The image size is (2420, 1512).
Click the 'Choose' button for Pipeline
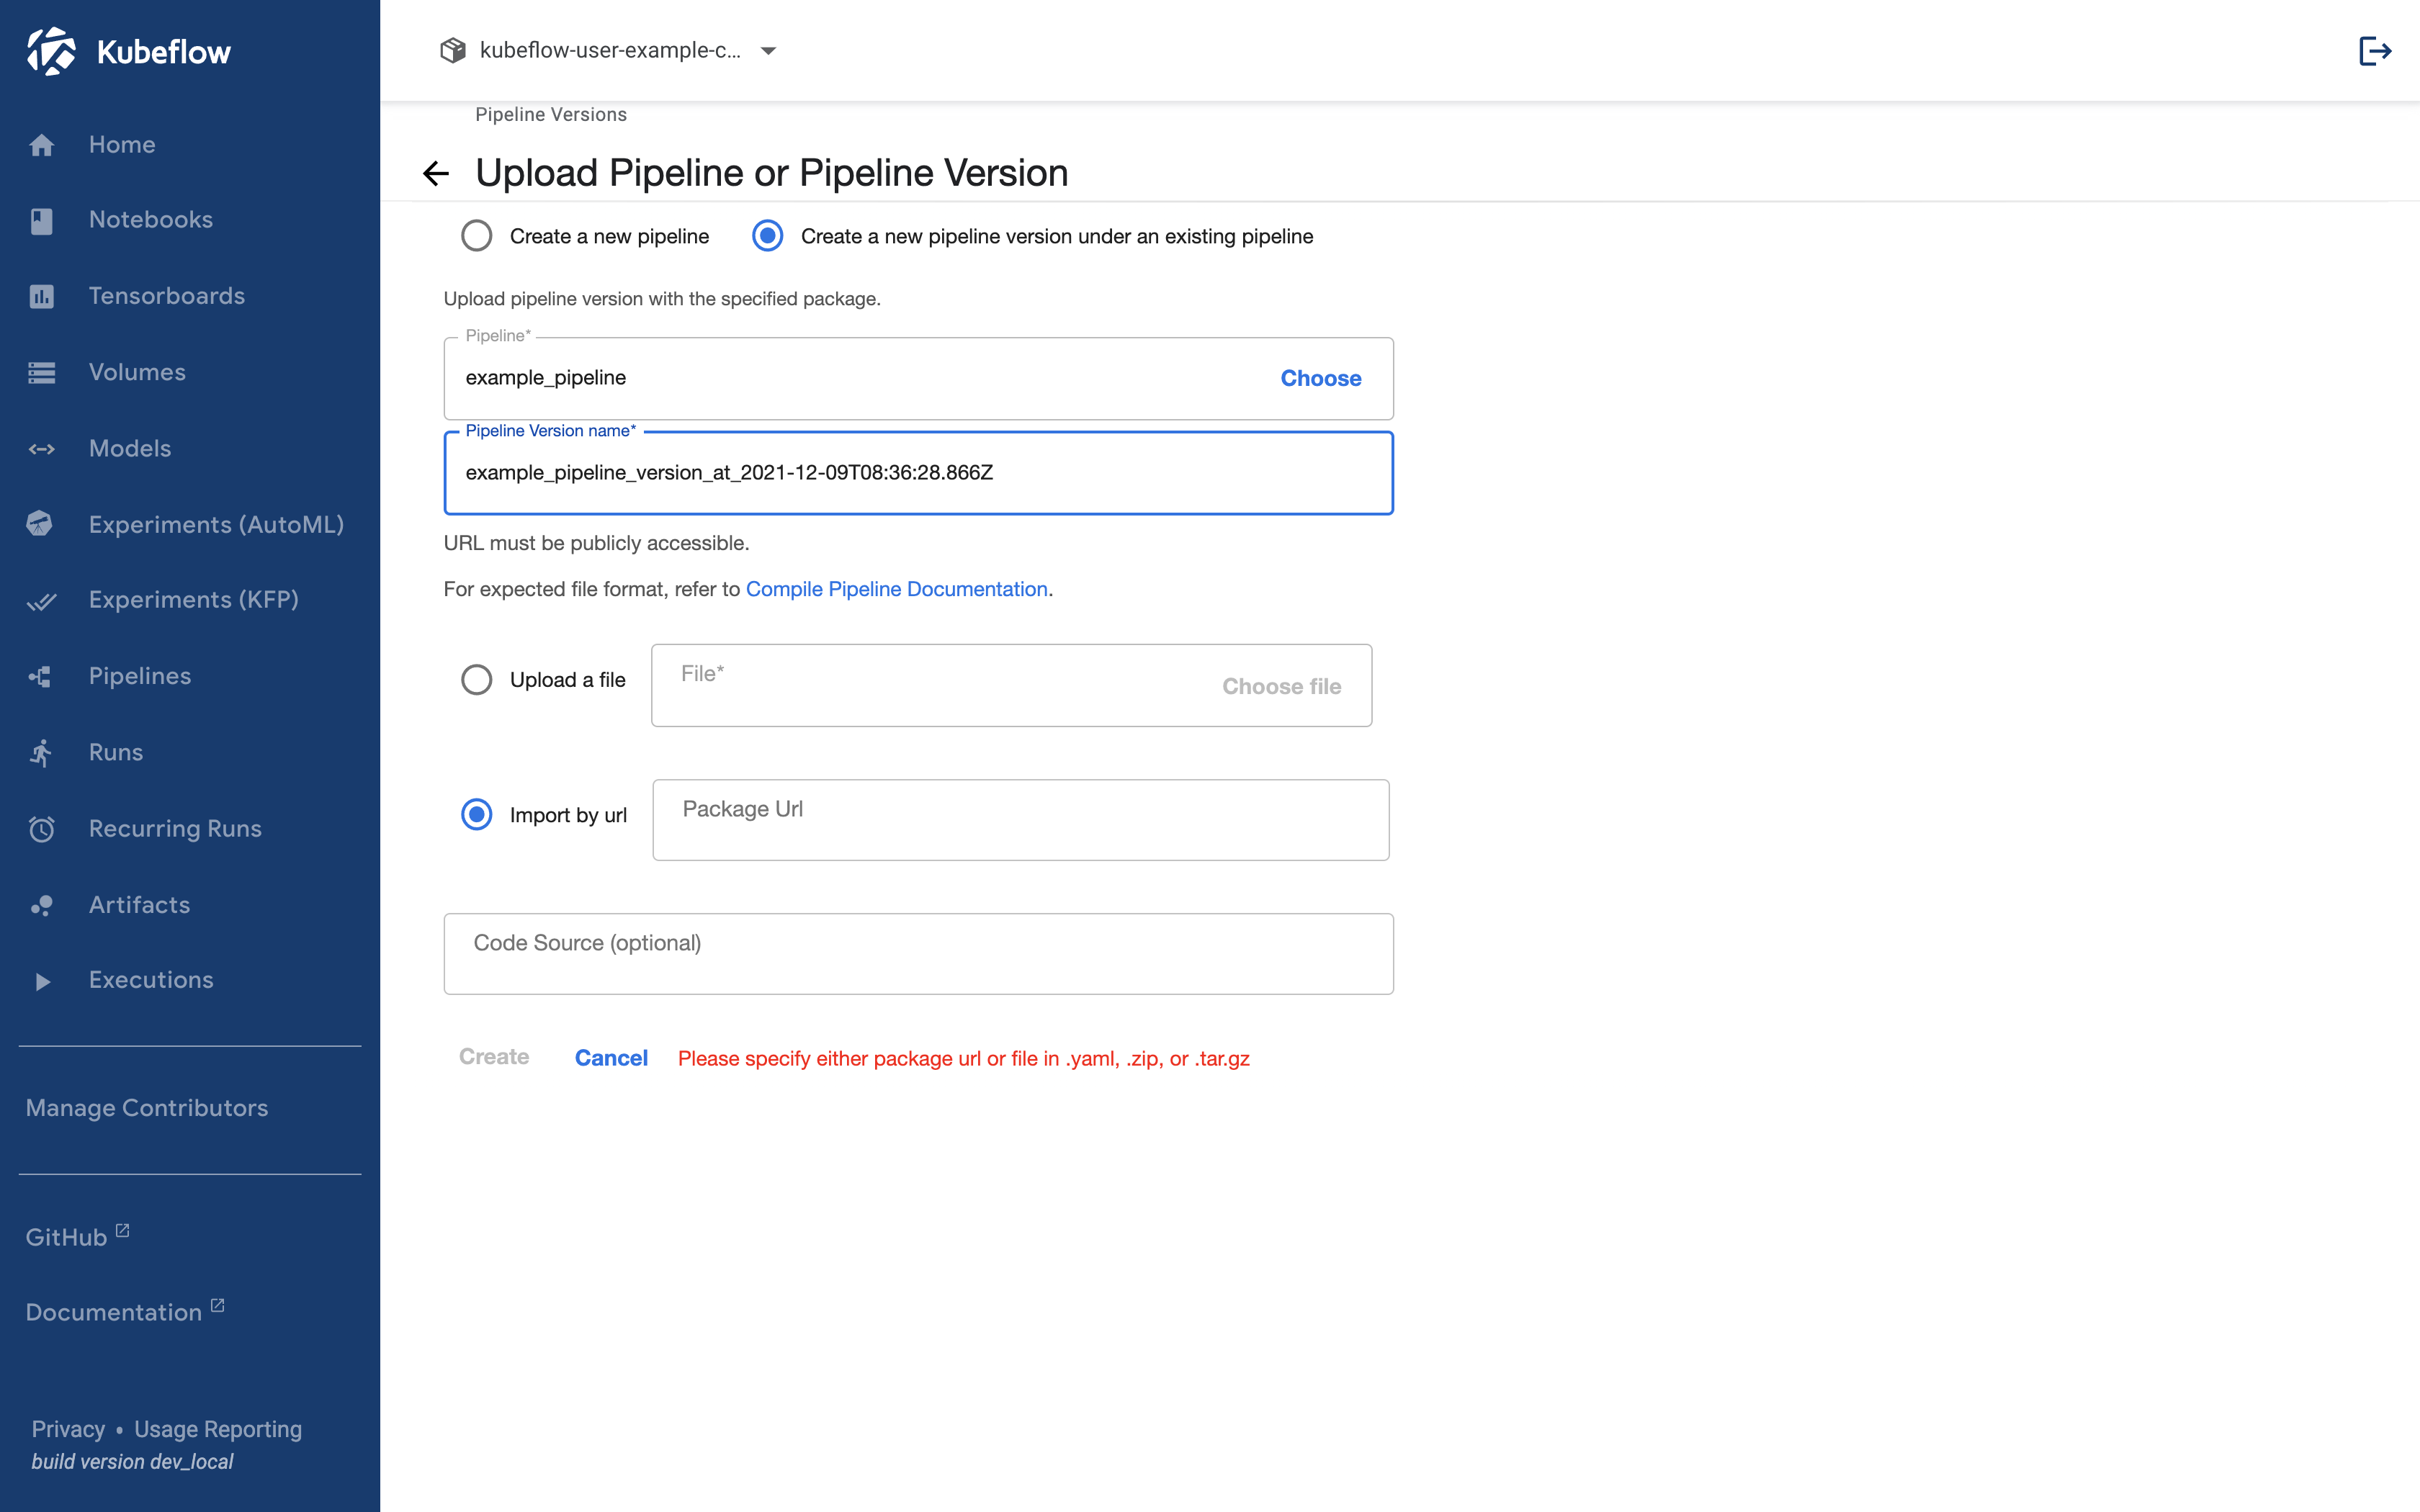click(x=1321, y=378)
